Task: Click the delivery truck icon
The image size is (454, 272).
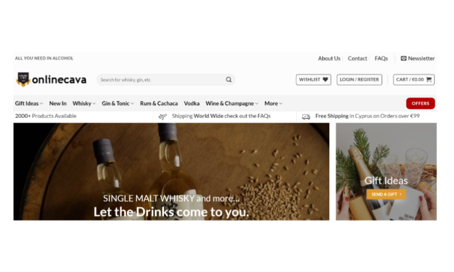Action: 306,117
